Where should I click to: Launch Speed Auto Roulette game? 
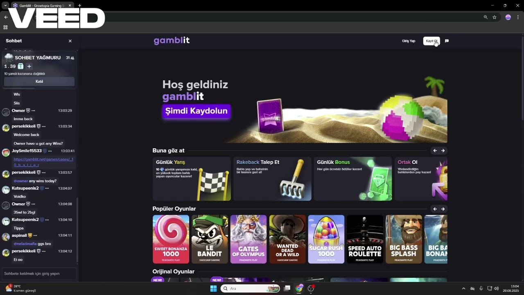[x=365, y=239]
